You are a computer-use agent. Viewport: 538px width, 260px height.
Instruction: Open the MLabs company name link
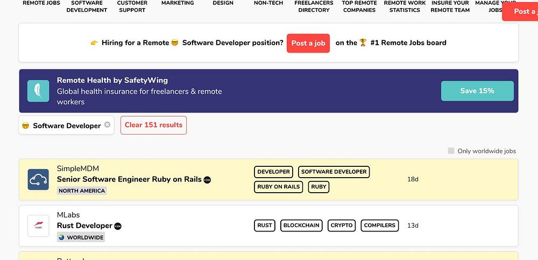click(68, 215)
